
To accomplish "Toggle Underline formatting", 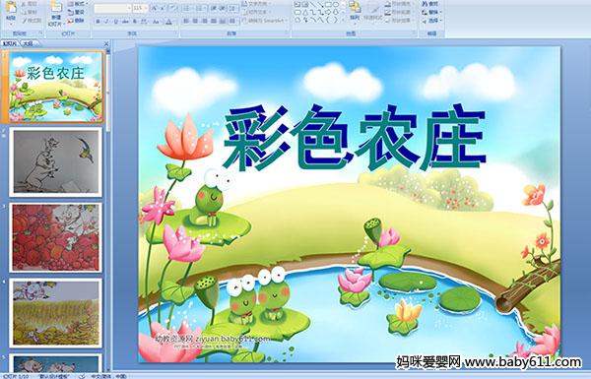I will (115, 22).
